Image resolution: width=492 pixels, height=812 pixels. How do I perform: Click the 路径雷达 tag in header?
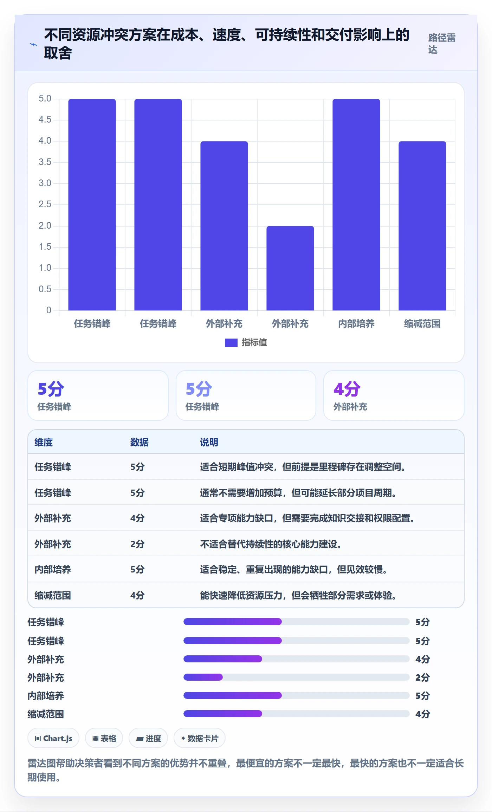[x=442, y=44]
